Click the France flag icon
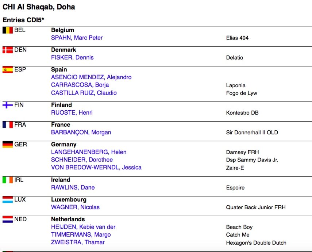This screenshot has width=312, height=252. tap(8, 125)
